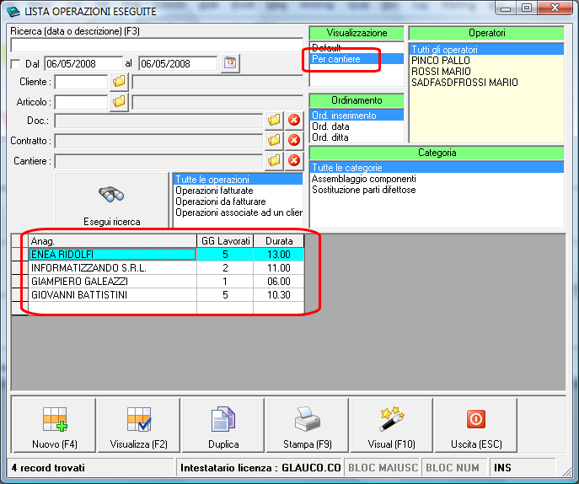
Task: Select Tutte le operazioni filter
Action: [239, 180]
